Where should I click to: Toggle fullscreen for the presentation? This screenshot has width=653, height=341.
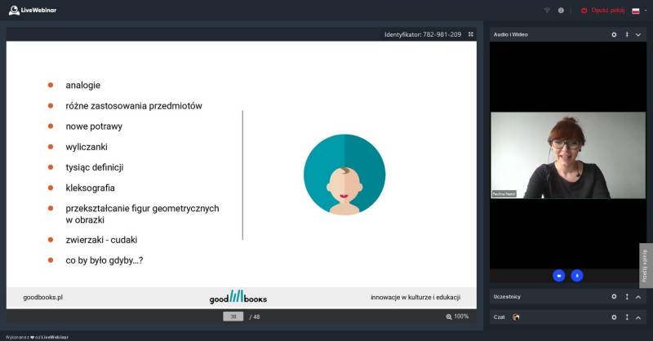470,34
